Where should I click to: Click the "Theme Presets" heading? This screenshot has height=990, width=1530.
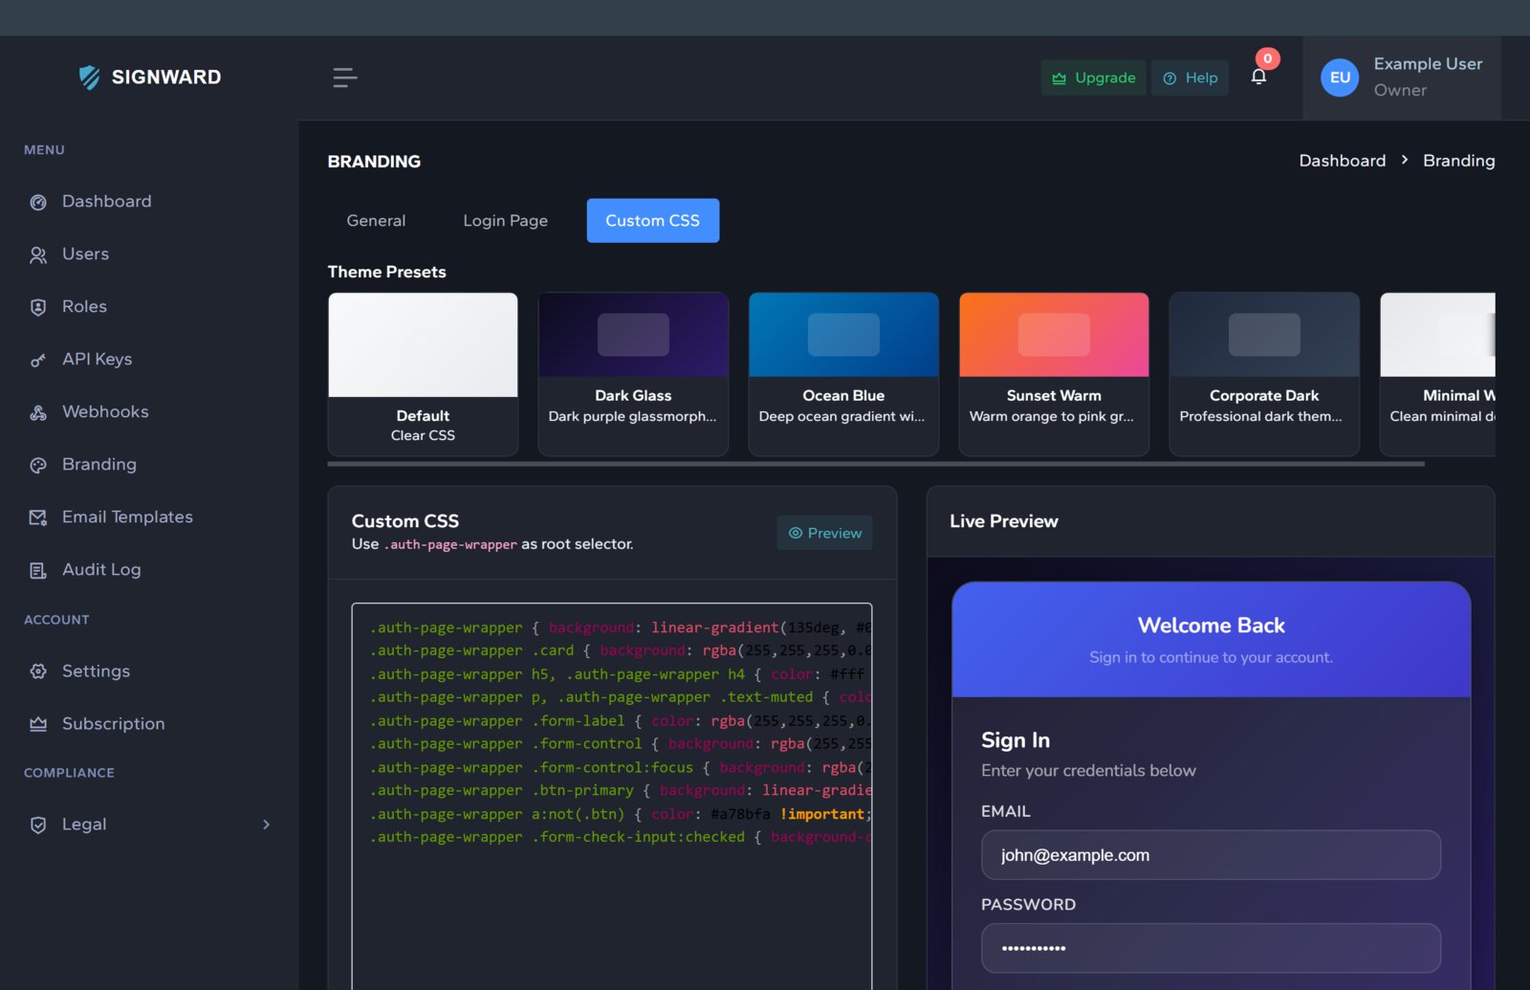pyautogui.click(x=386, y=272)
